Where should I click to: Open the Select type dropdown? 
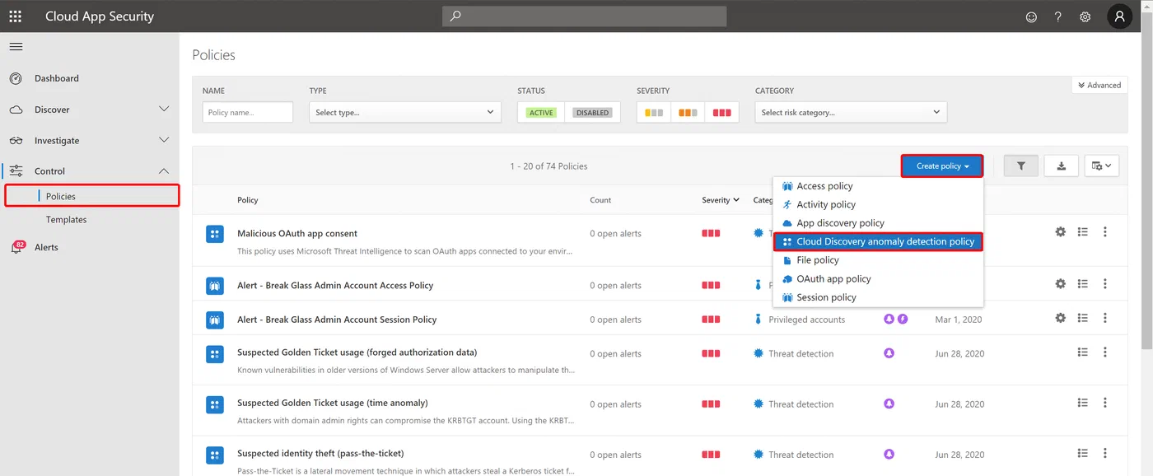coord(405,112)
